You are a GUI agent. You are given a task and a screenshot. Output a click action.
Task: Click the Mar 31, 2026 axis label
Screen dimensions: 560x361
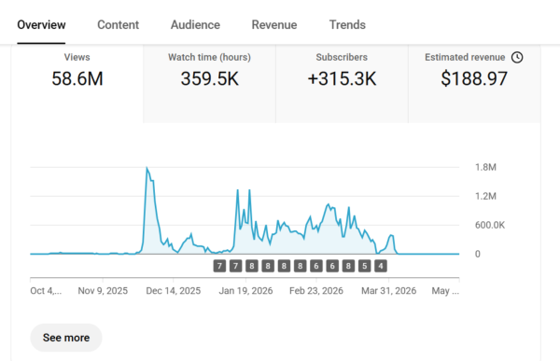click(388, 291)
